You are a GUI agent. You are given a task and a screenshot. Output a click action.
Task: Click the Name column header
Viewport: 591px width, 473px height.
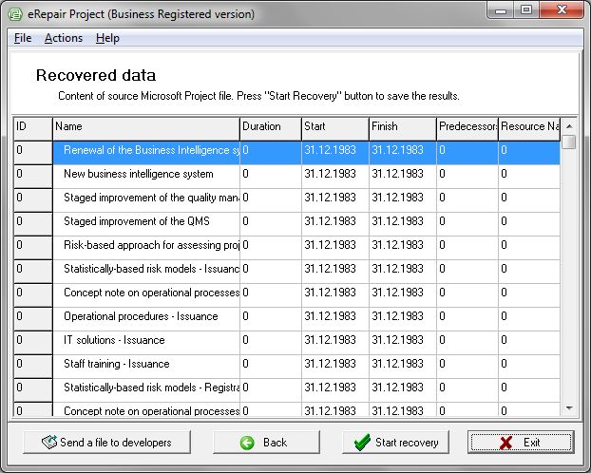[x=146, y=129]
